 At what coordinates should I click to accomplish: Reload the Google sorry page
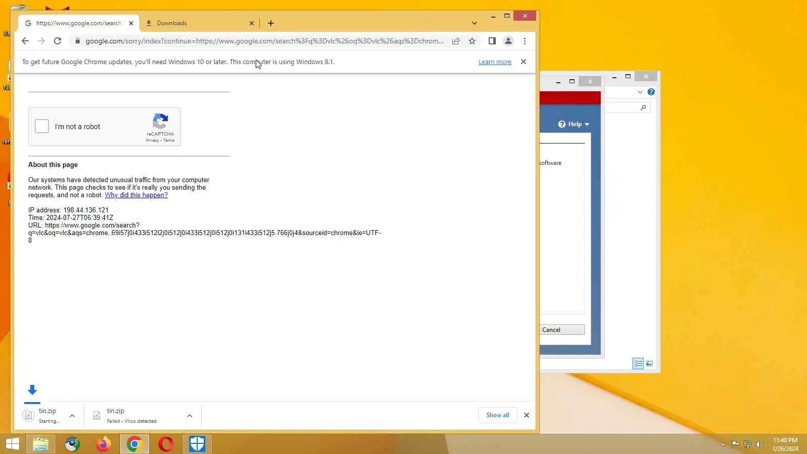click(57, 41)
